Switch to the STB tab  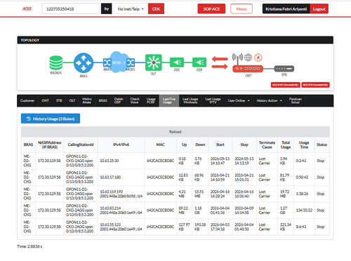tap(59, 100)
